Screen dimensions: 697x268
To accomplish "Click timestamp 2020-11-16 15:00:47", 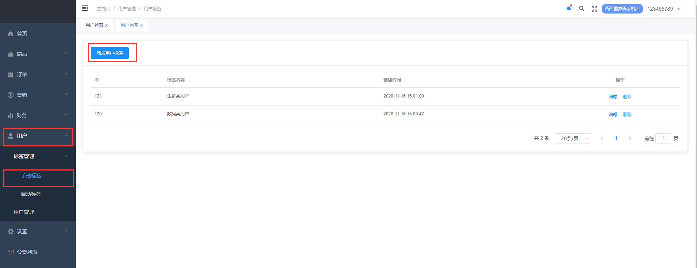I will [x=404, y=114].
